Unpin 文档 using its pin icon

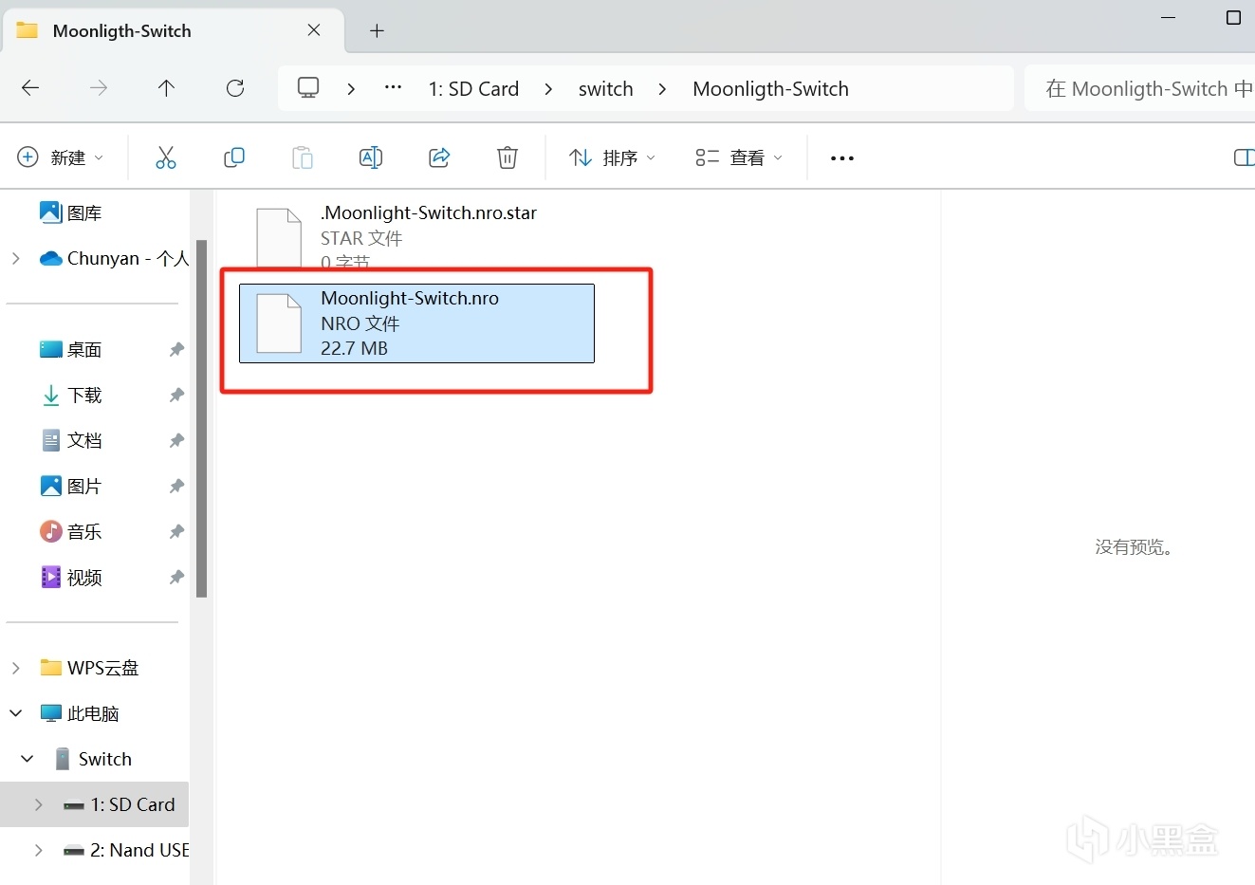coord(176,441)
